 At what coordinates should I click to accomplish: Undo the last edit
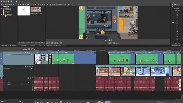pos(21,1)
